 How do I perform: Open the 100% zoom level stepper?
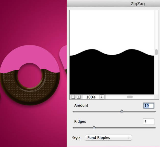tap(101, 97)
